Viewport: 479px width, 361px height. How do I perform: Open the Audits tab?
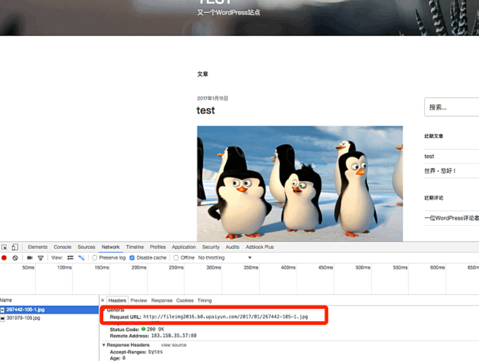point(233,247)
